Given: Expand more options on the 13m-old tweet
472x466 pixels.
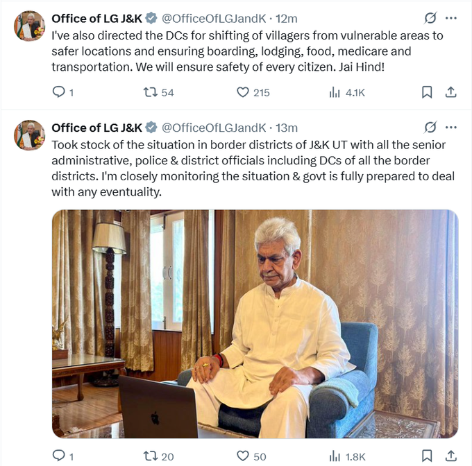Looking at the screenshot, I should (x=451, y=128).
